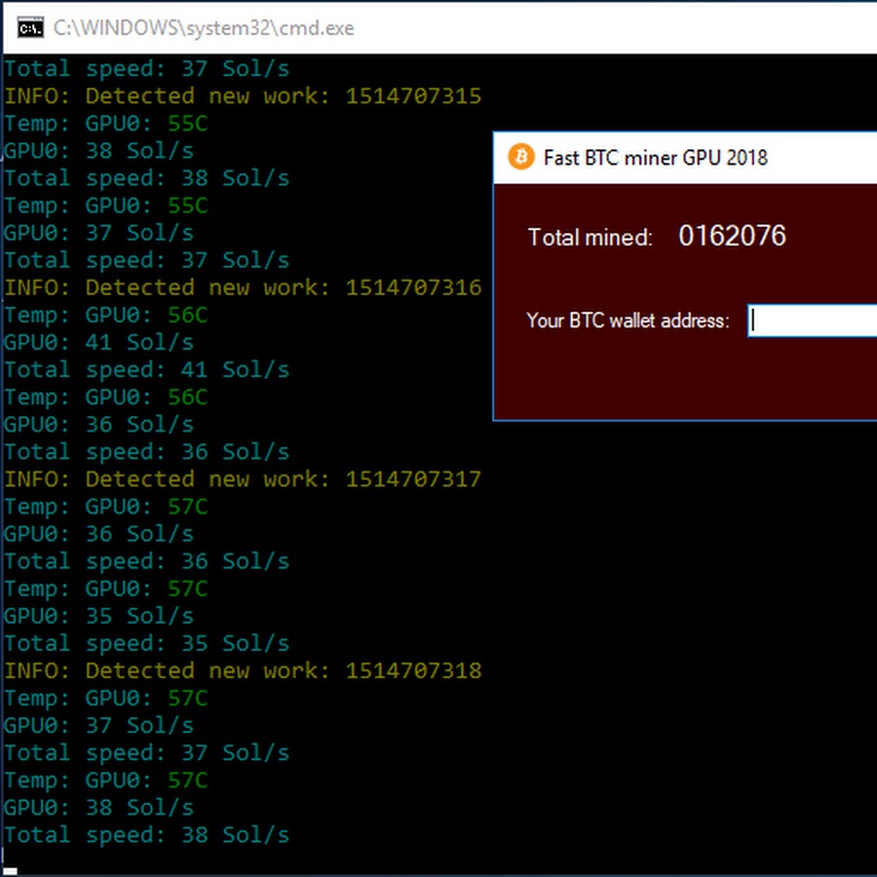877x877 pixels.
Task: Click the "Total speed: 41 Sol/s" line
Action: [x=146, y=370]
